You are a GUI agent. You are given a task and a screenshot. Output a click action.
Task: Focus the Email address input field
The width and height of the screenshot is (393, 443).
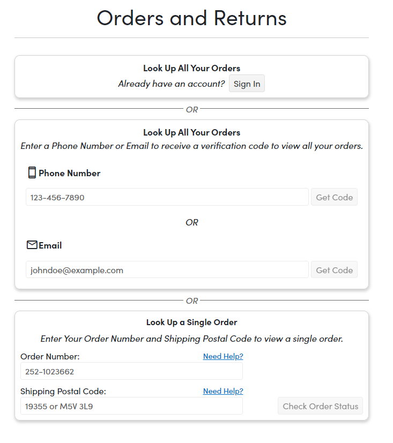coord(167,270)
